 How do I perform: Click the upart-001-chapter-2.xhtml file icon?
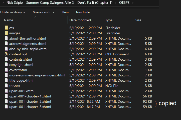coord(6,101)
